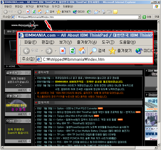Open the 도구(T) menu
Image resolution: width=161 pixels, height=150 pixels.
coord(56,6)
